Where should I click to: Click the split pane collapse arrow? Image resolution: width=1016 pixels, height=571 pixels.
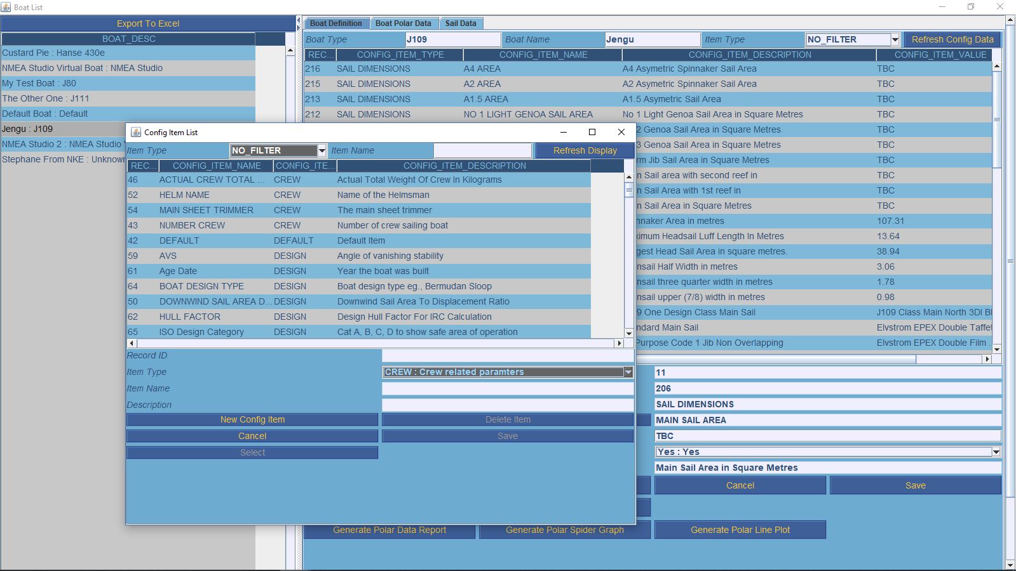(x=298, y=21)
